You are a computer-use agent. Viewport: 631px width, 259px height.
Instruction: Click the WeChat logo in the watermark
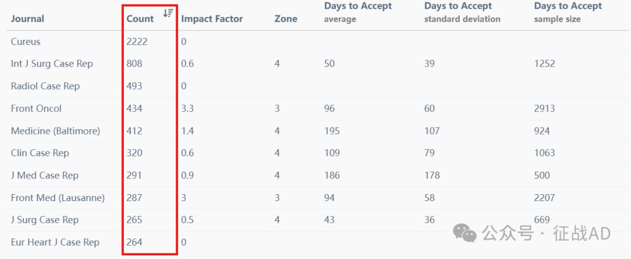tap(464, 233)
